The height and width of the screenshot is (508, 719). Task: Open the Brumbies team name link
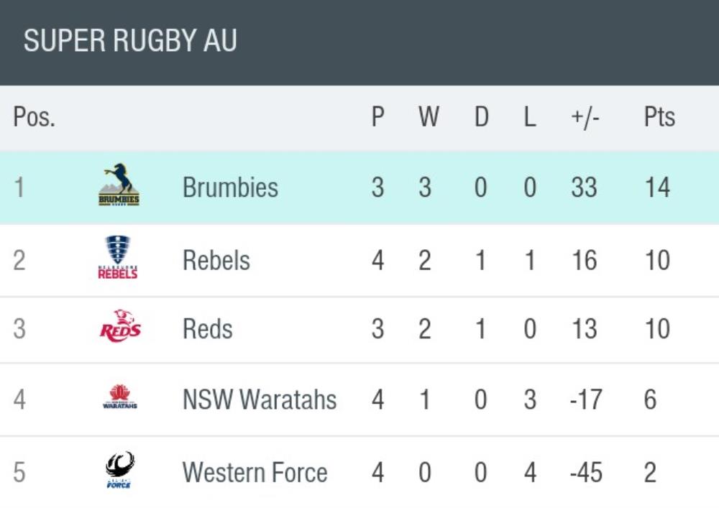[x=230, y=188]
